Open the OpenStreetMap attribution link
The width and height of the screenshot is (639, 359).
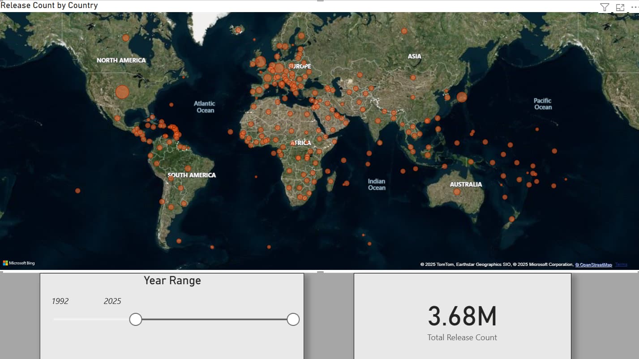point(593,265)
